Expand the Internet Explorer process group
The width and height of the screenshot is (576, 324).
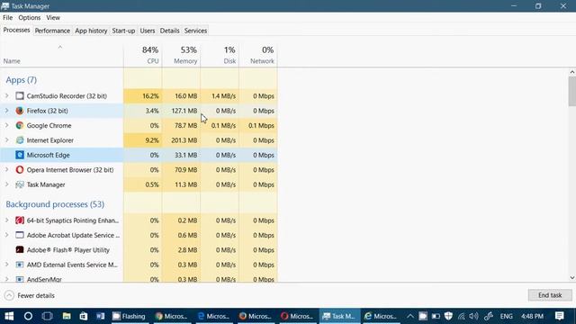click(6, 140)
